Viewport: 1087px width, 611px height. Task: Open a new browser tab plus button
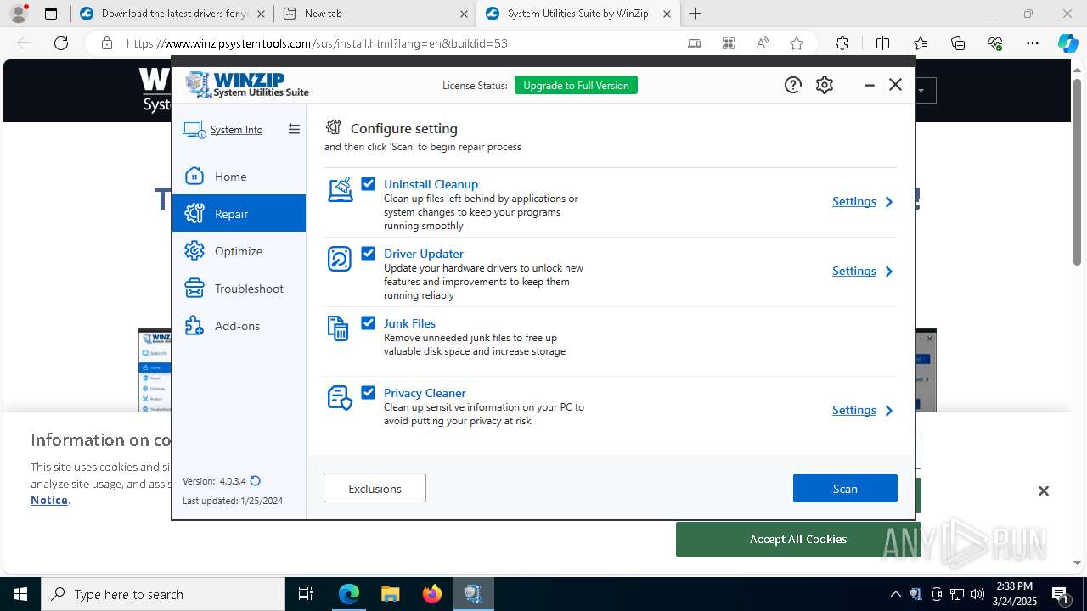click(x=695, y=14)
